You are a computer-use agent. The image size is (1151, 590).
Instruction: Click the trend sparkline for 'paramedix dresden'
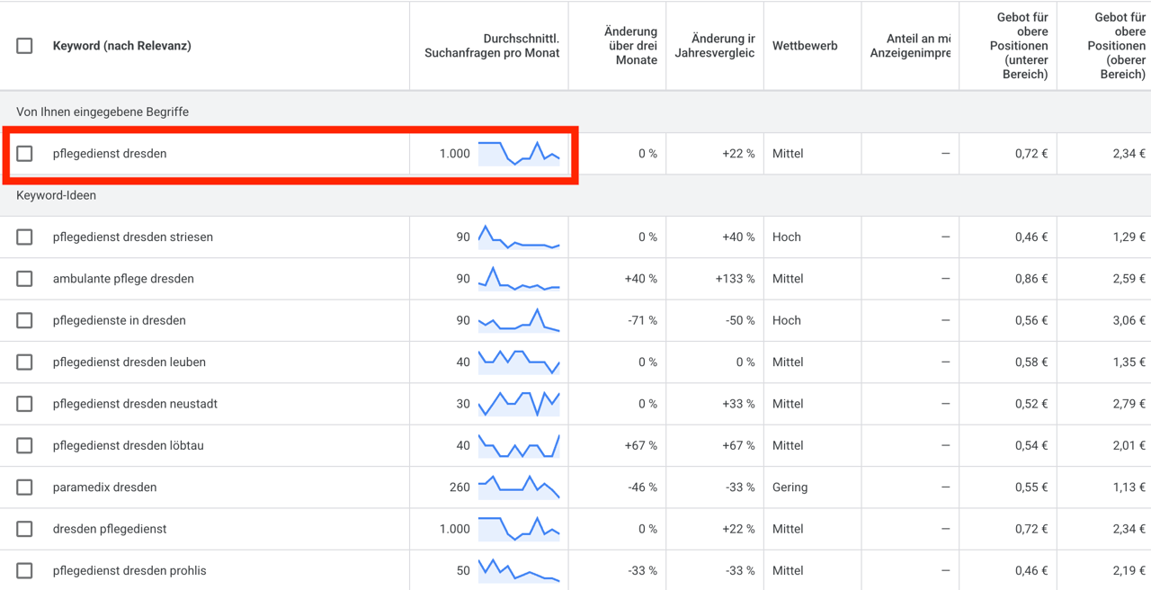(519, 487)
